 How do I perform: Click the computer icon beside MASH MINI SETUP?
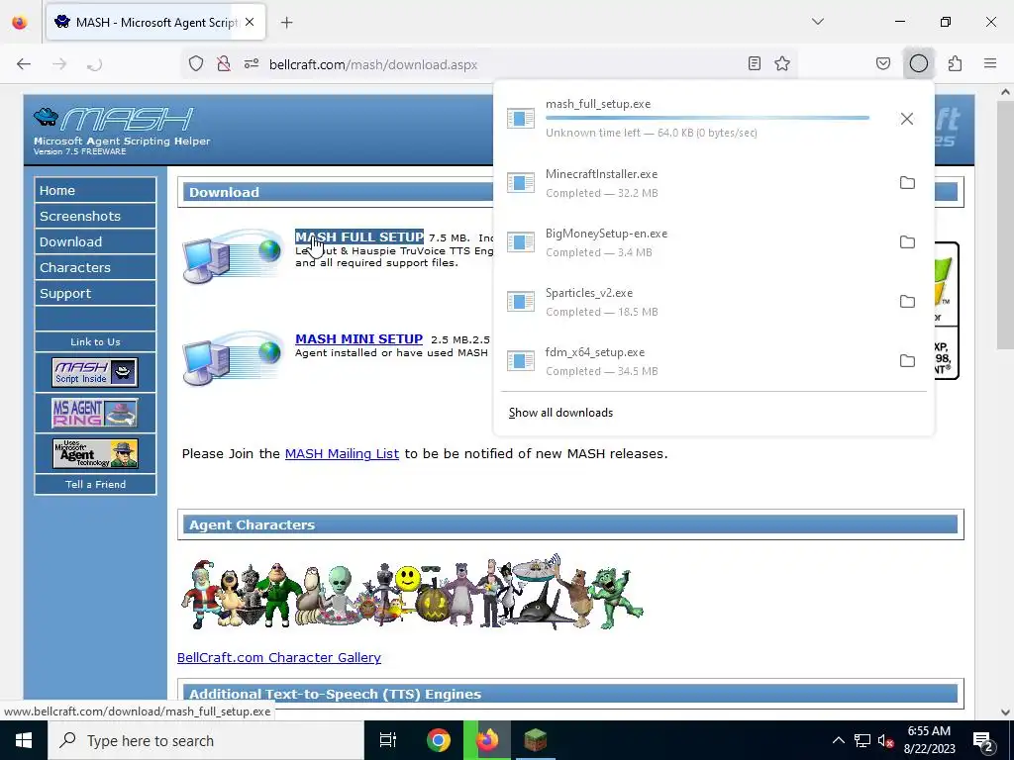232,358
